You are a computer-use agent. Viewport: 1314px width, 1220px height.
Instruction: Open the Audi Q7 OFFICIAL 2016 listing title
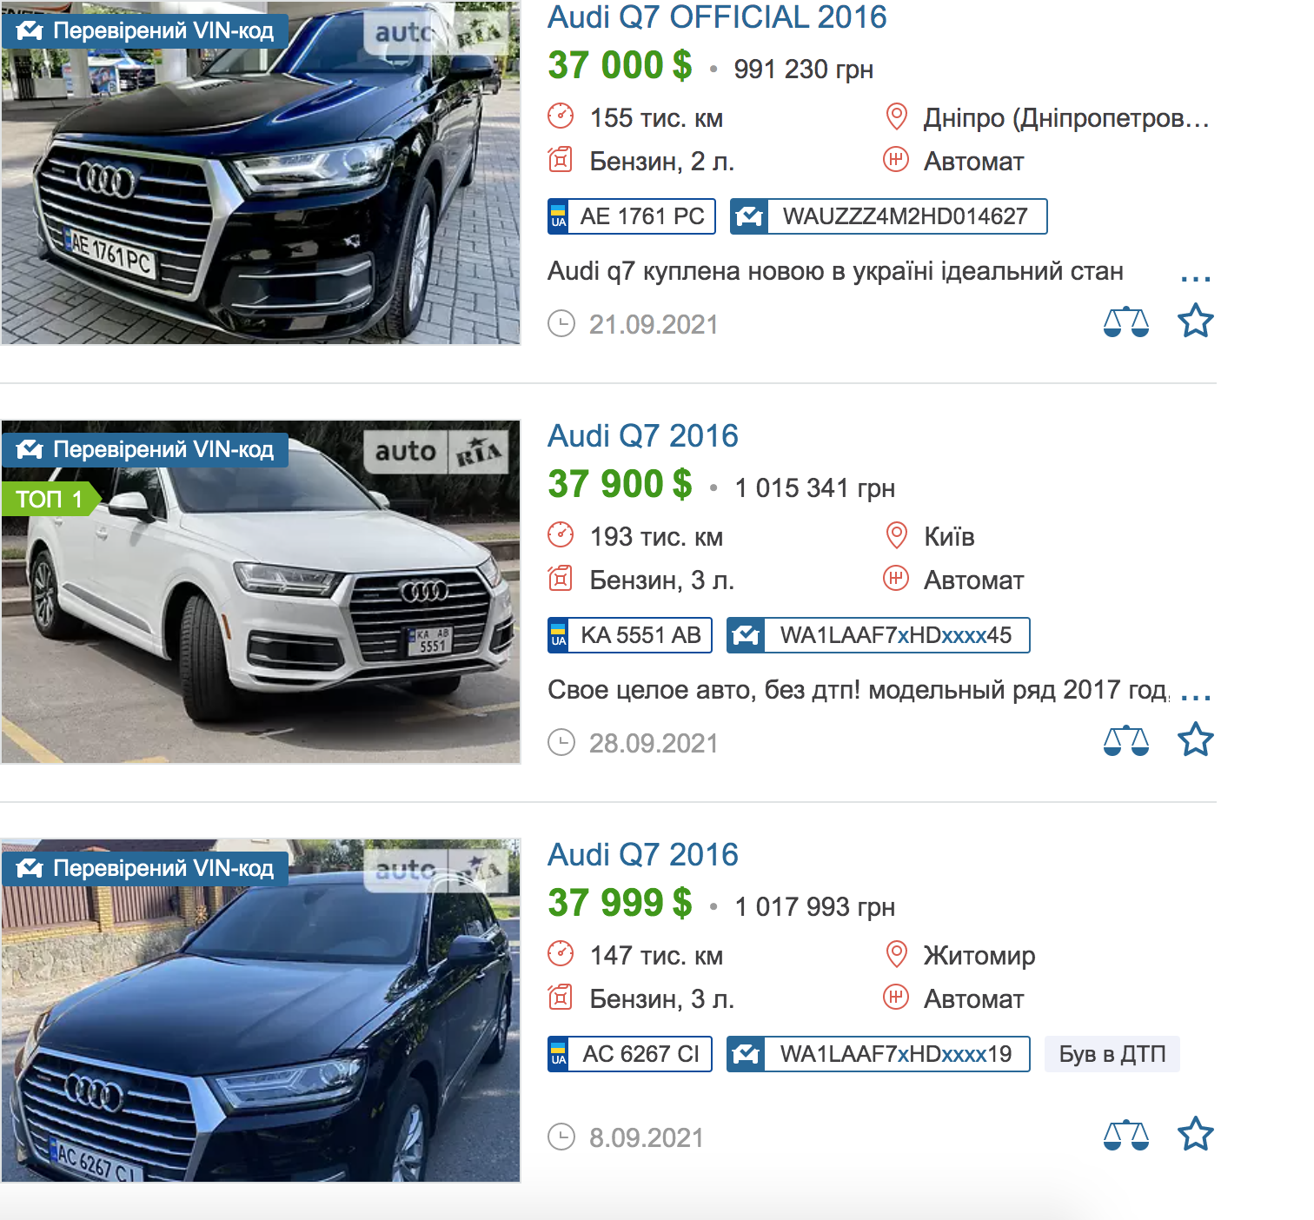coord(717,17)
